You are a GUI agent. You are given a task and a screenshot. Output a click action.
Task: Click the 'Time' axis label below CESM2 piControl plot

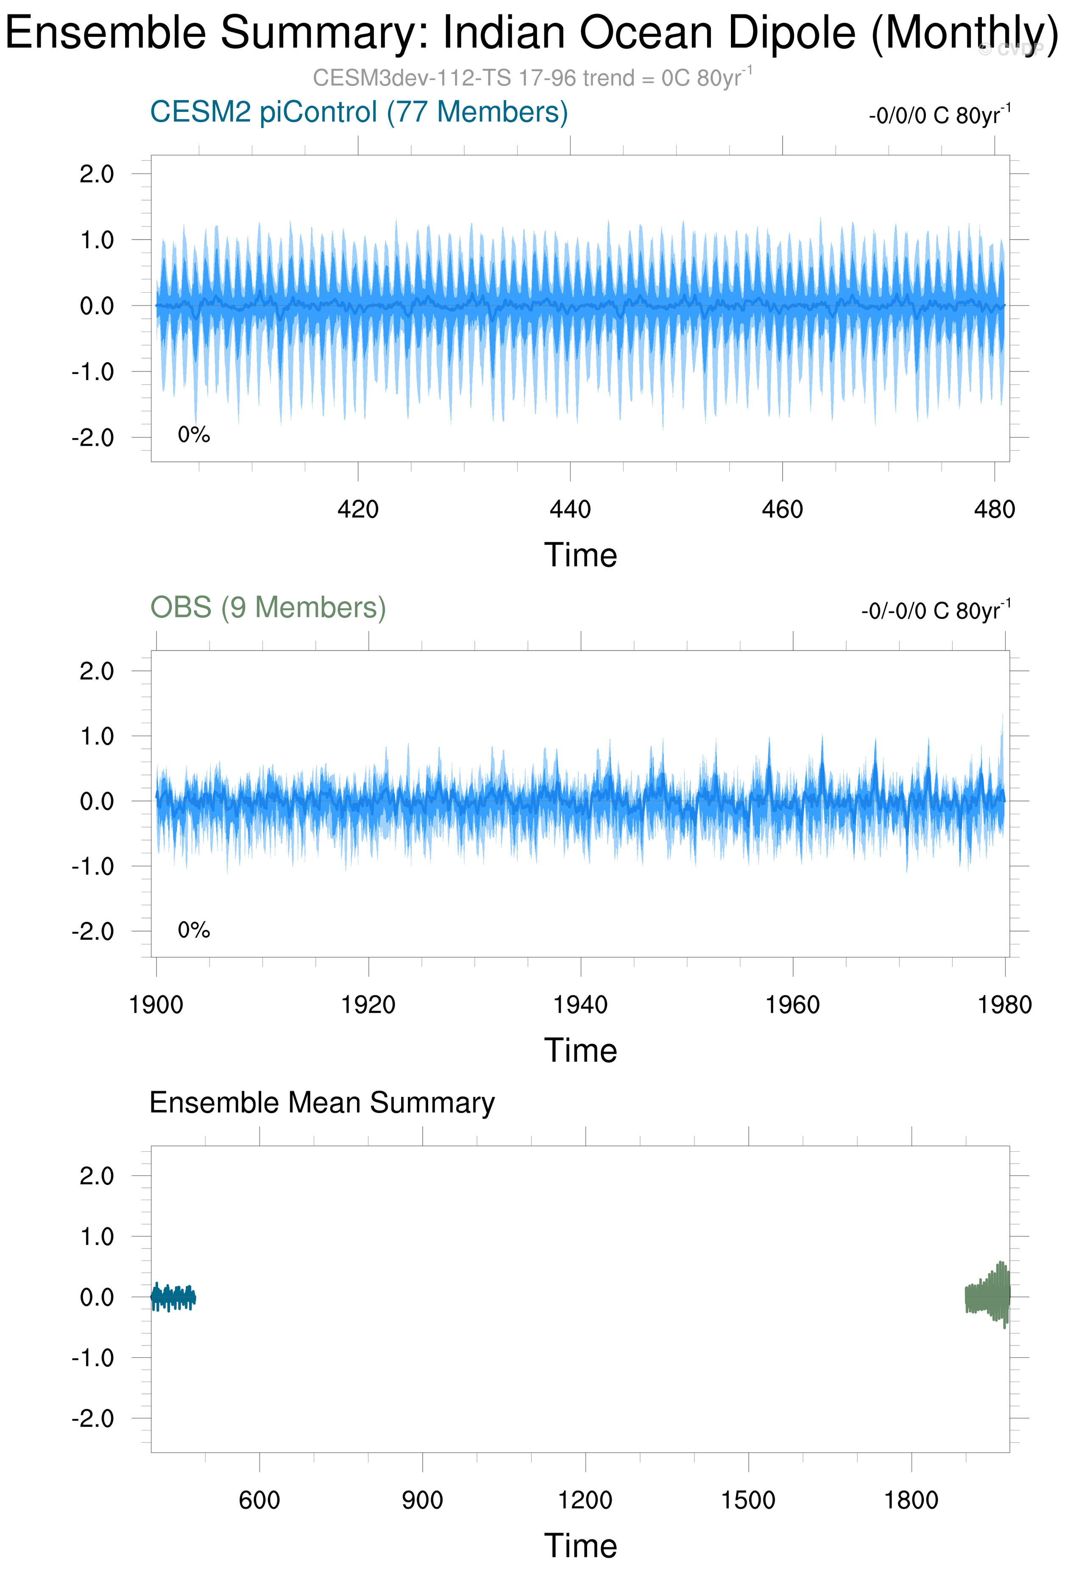click(580, 555)
